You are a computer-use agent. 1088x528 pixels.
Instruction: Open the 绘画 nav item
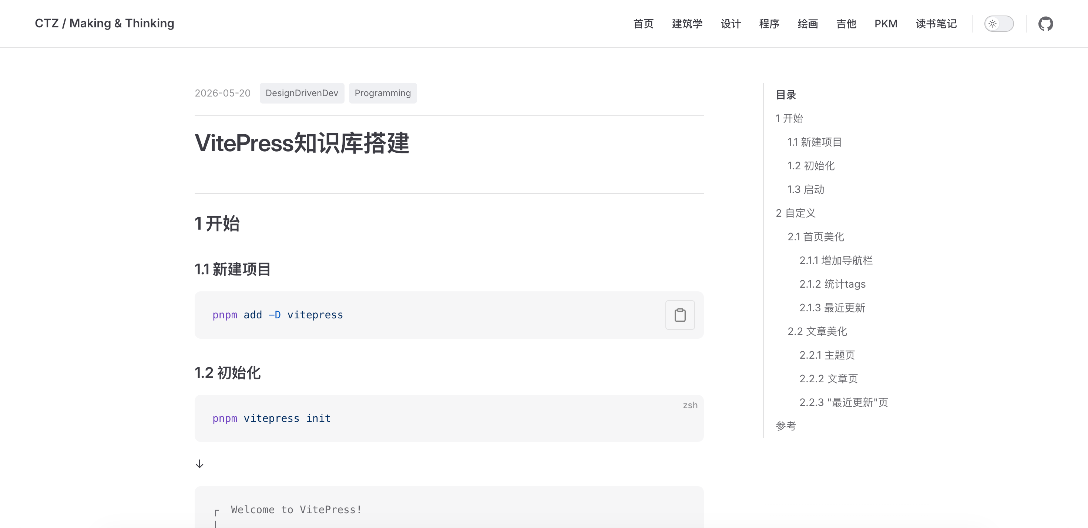coord(807,24)
